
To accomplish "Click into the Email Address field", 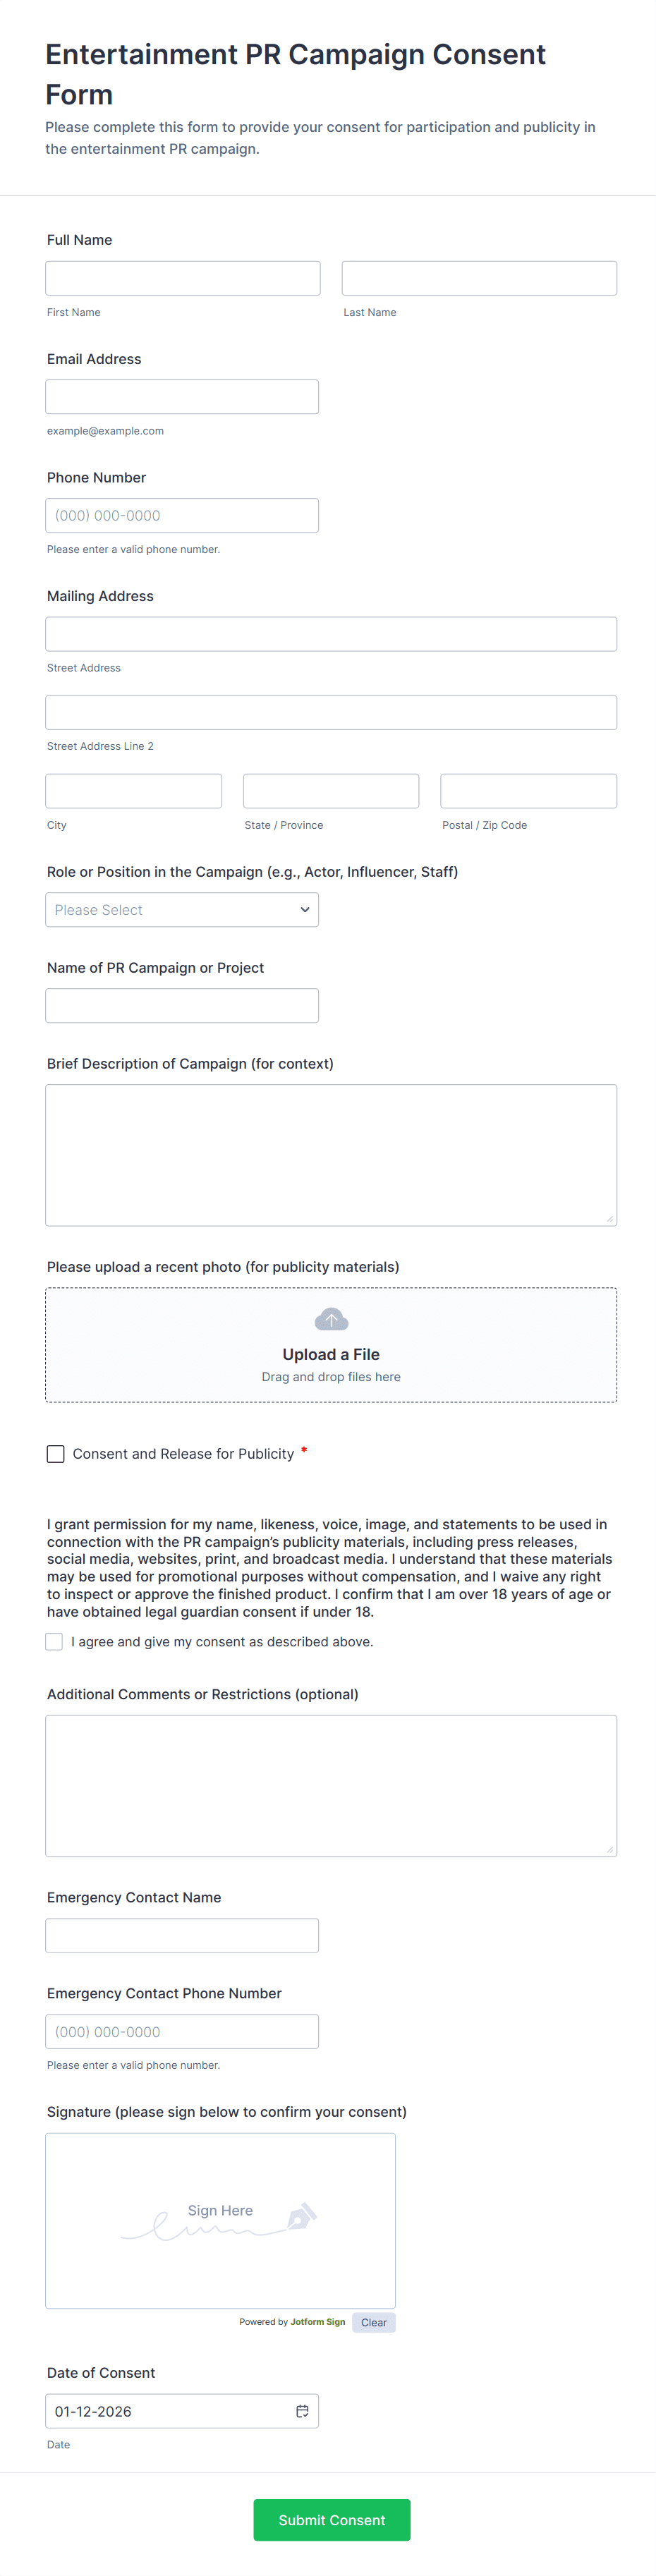I will pos(182,397).
